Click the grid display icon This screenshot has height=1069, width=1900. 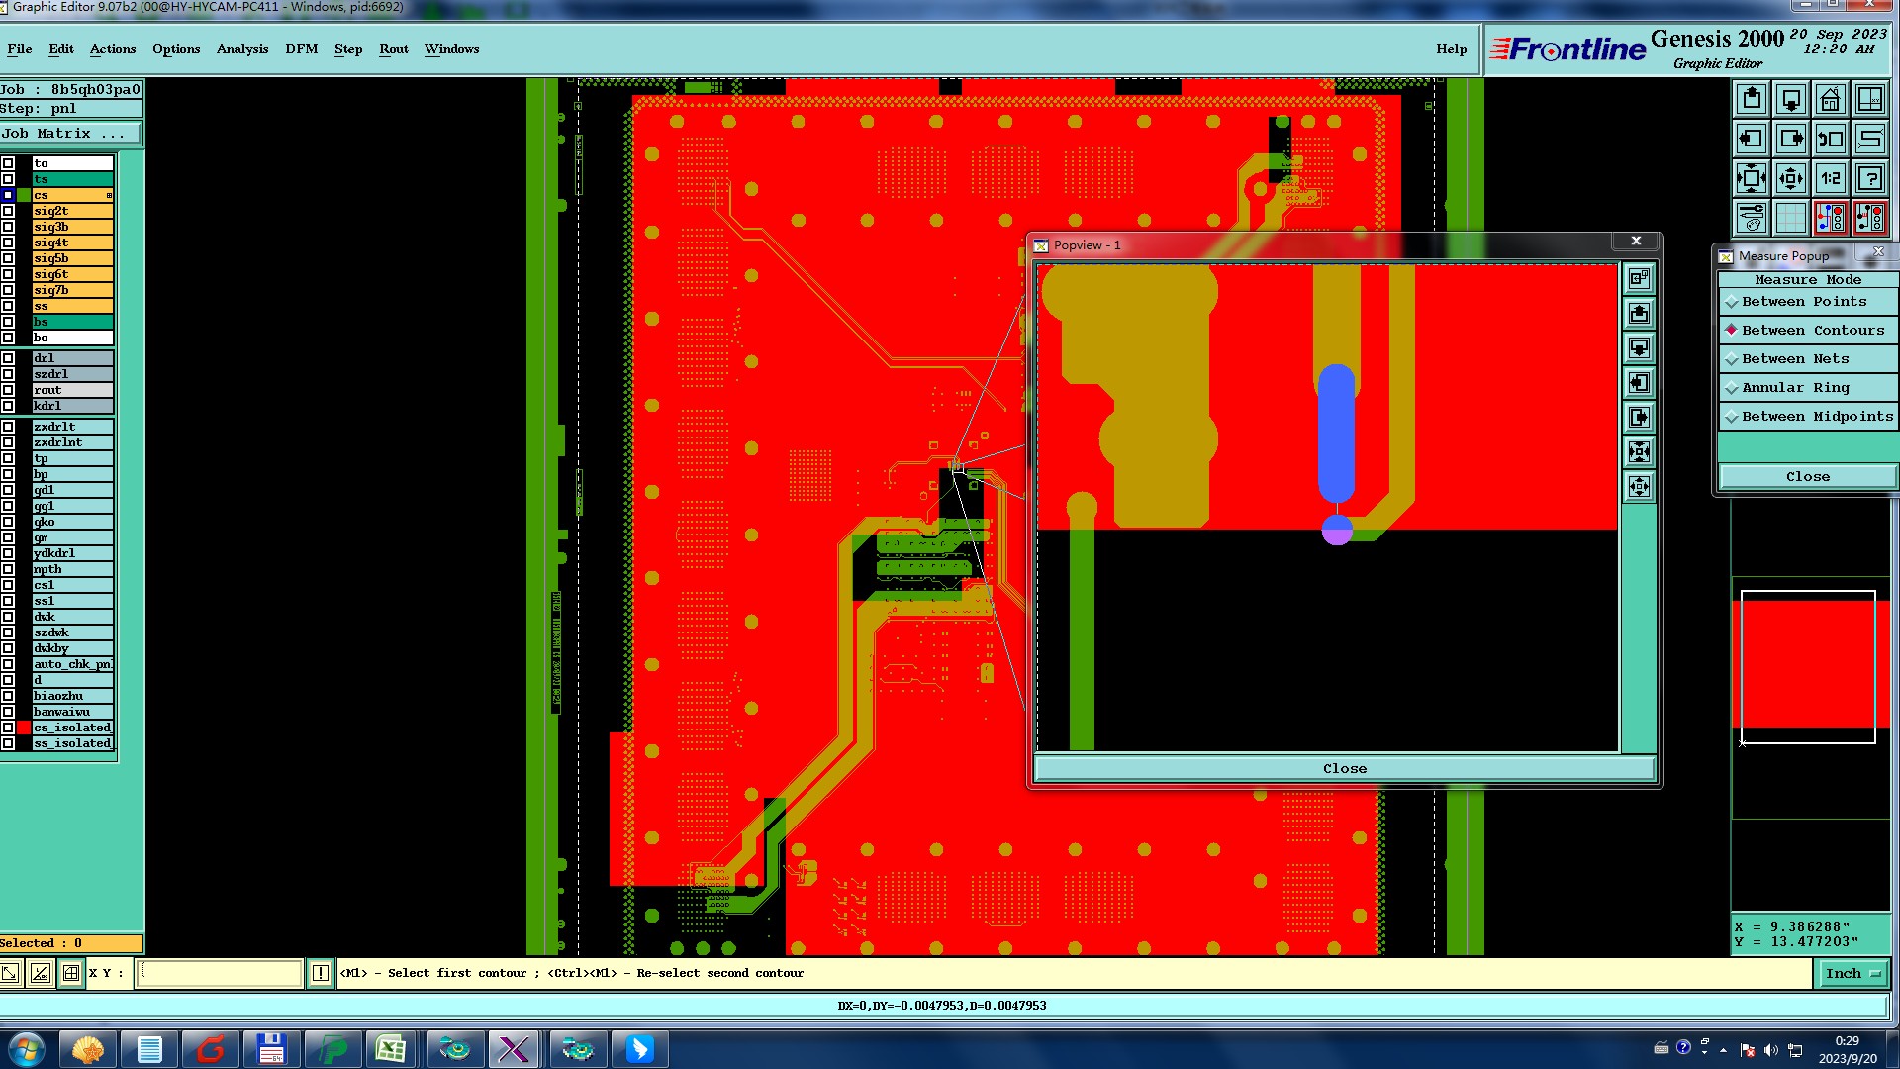tap(1790, 218)
